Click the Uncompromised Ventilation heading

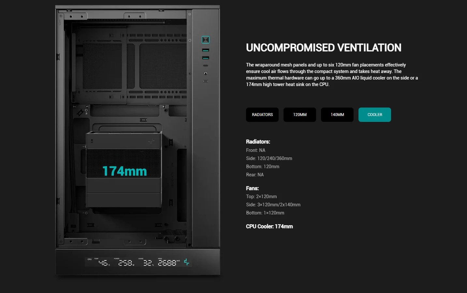click(324, 48)
